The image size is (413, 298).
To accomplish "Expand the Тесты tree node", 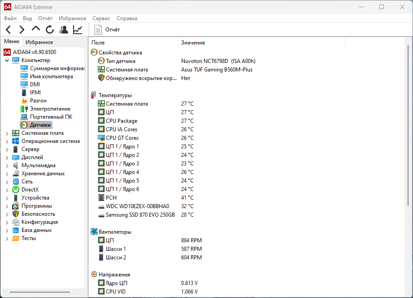I will coord(7,239).
